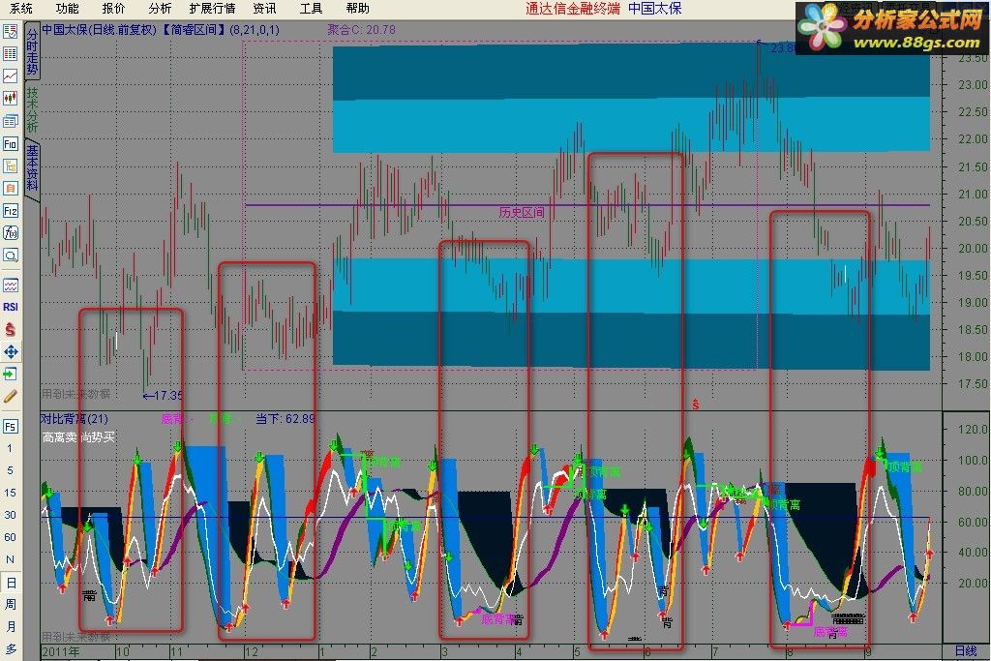The width and height of the screenshot is (991, 661).
Task: Select the 60-minute period
Action: pyautogui.click(x=10, y=537)
